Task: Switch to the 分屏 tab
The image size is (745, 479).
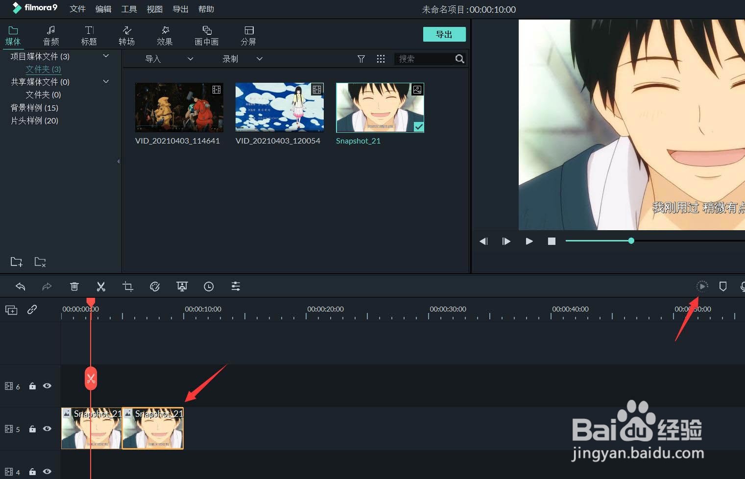Action: coord(248,36)
